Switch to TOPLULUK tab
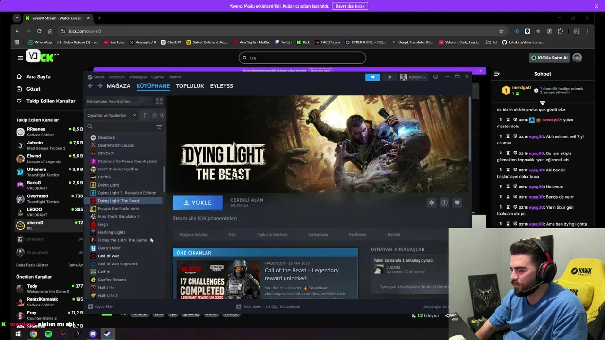 pyautogui.click(x=190, y=86)
